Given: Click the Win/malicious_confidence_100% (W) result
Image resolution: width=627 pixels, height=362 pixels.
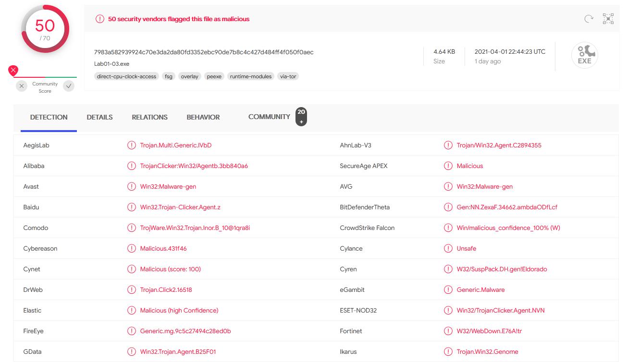Looking at the screenshot, I should [x=508, y=228].
